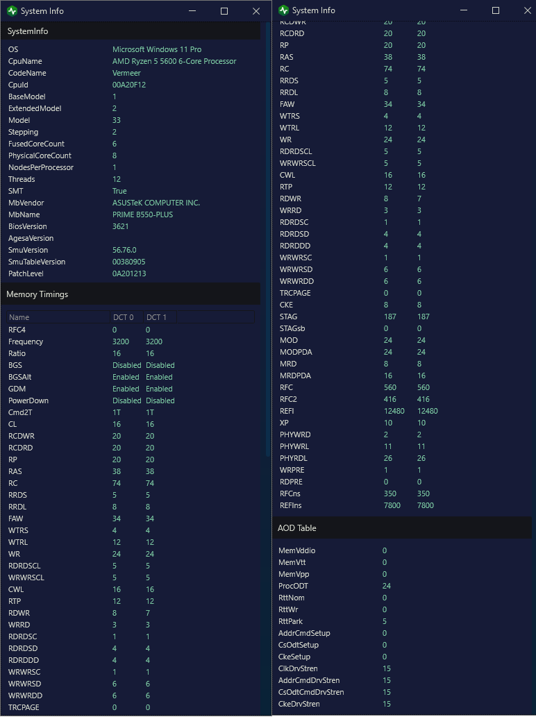Click the System Info app icon in the left window's title bar

coord(11,11)
